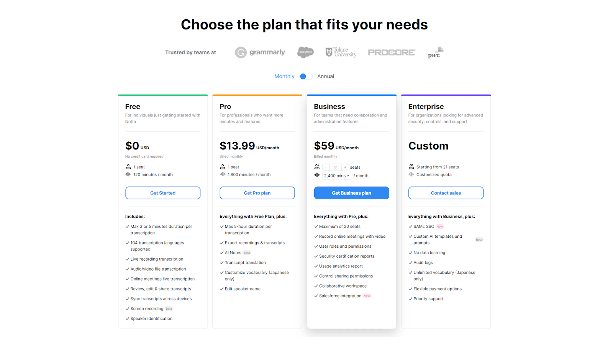613x345 pixels.
Task: Select the Business plan card header
Action: pos(329,106)
